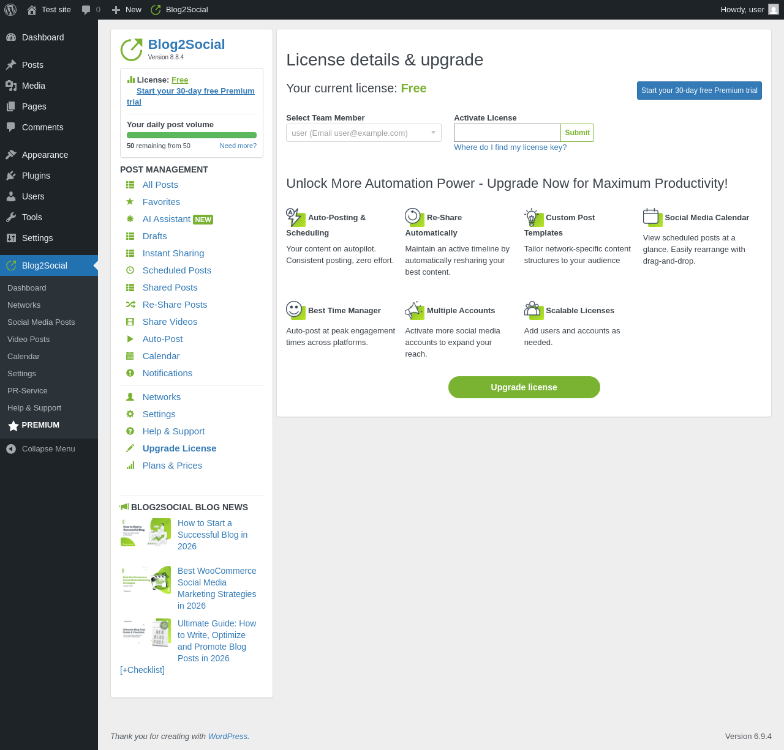This screenshot has width=784, height=750.
Task: Click the Networks person icon
Action: (130, 397)
